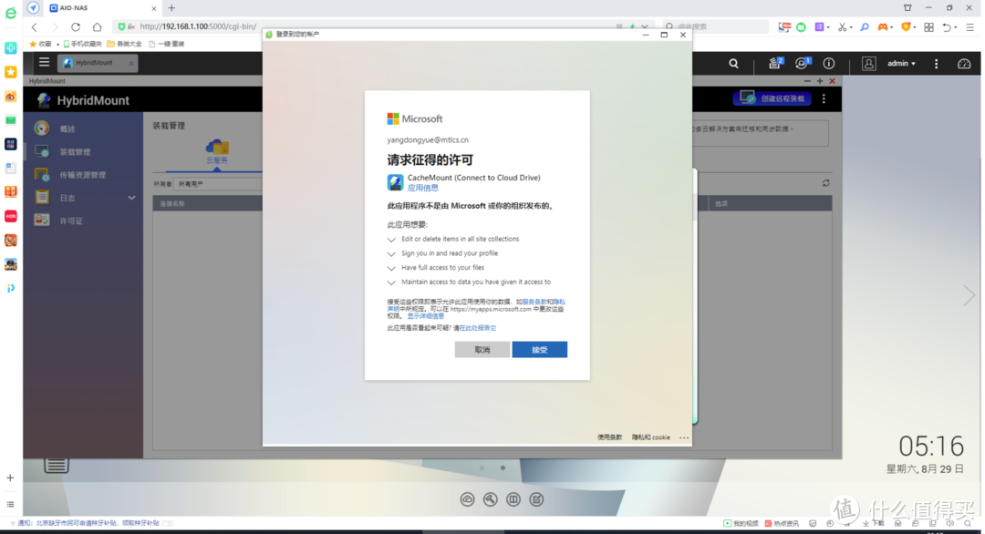
Task: Cancel the request with 取消 button
Action: pyautogui.click(x=482, y=350)
